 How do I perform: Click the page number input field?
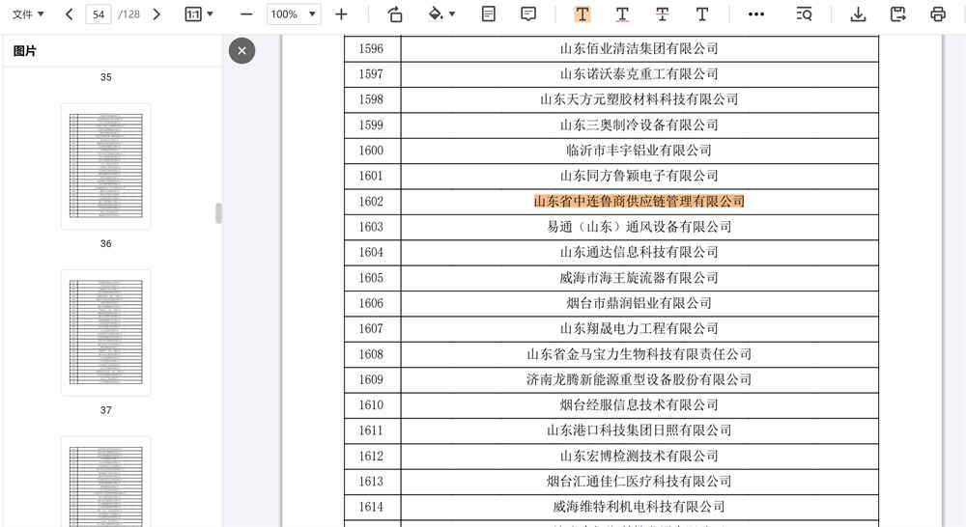pos(99,14)
